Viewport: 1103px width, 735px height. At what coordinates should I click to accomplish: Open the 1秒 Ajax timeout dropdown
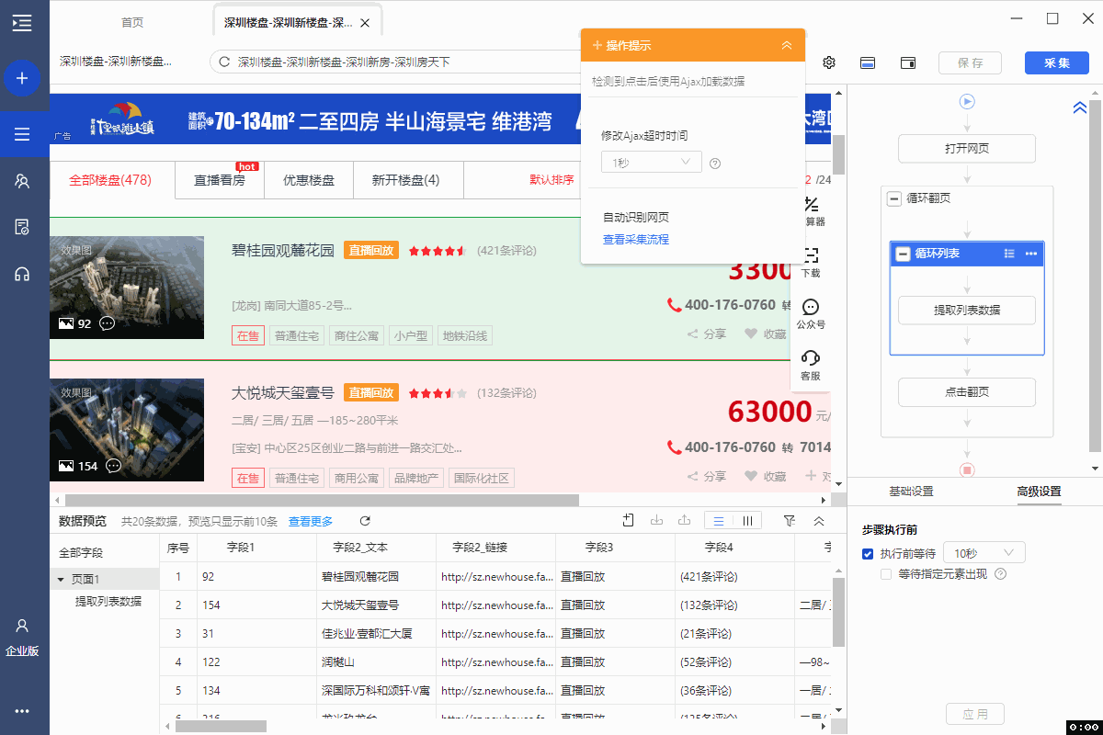click(652, 163)
